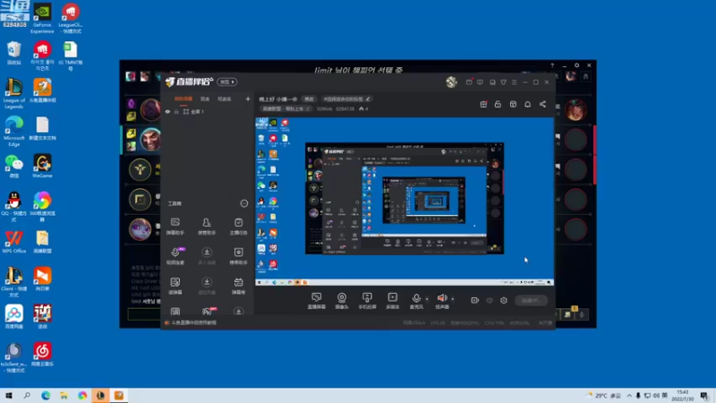The height and width of the screenshot is (403, 716).
Task: Switch to League client in taskbar
Action: 100,395
